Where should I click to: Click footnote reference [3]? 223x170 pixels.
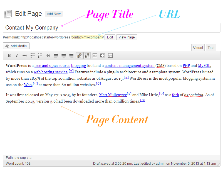(x=71, y=71)
